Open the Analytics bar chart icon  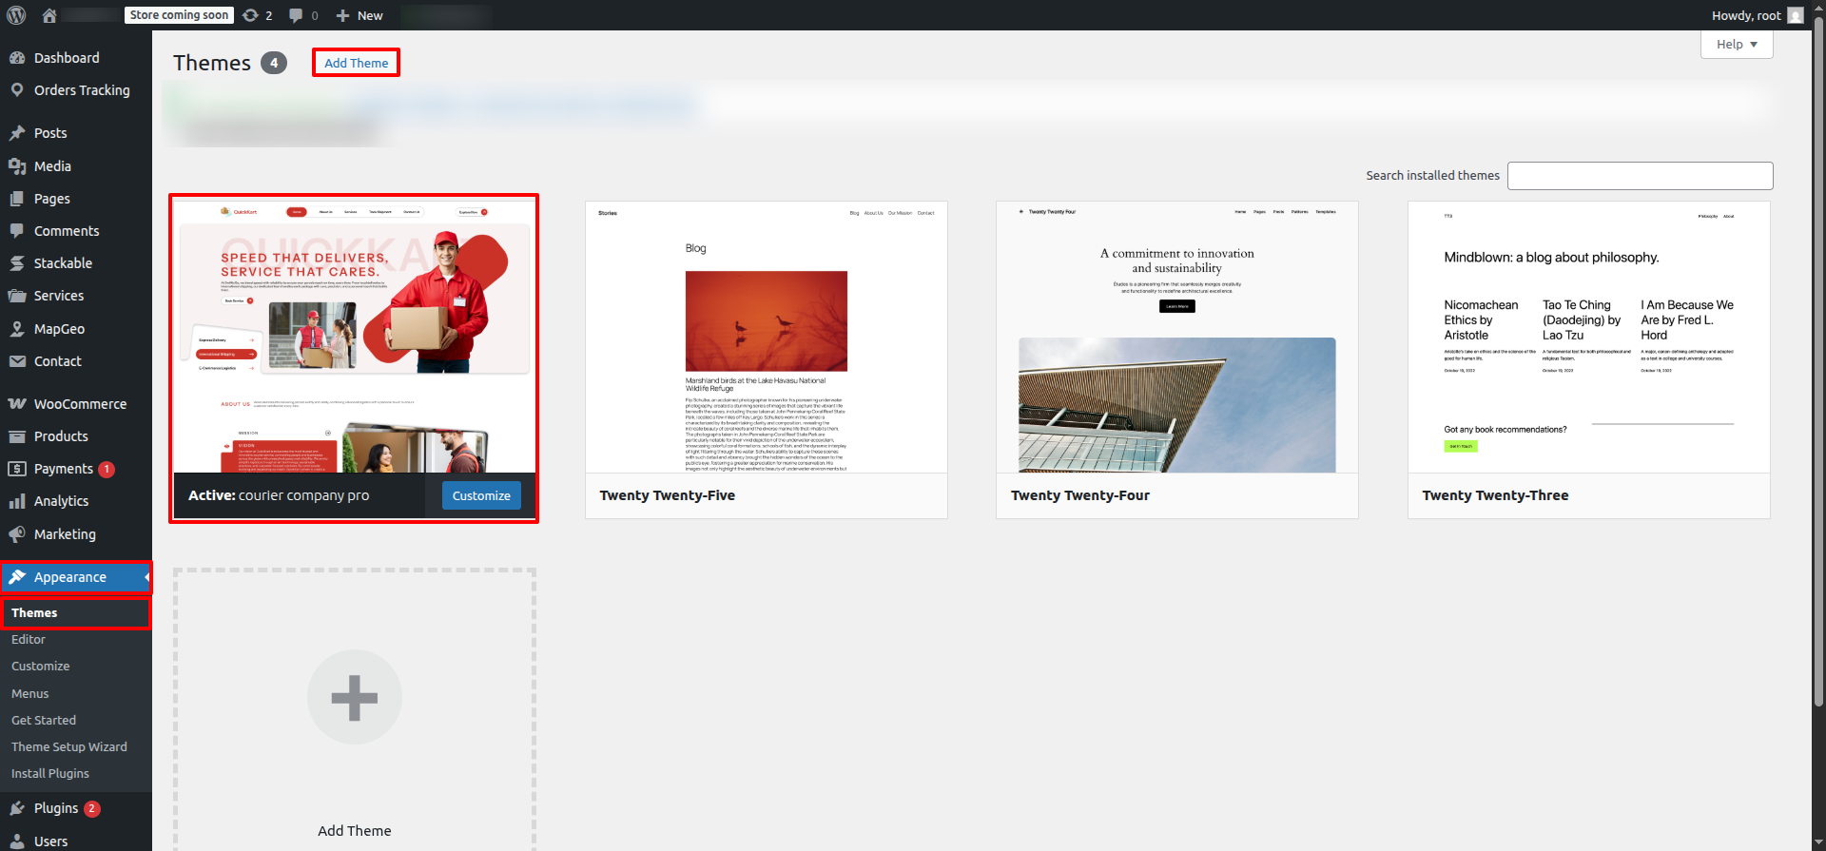click(17, 501)
